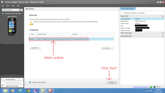The image size is (165, 93).
Task: Launch the media player from the taskbar
Action: 13,91
